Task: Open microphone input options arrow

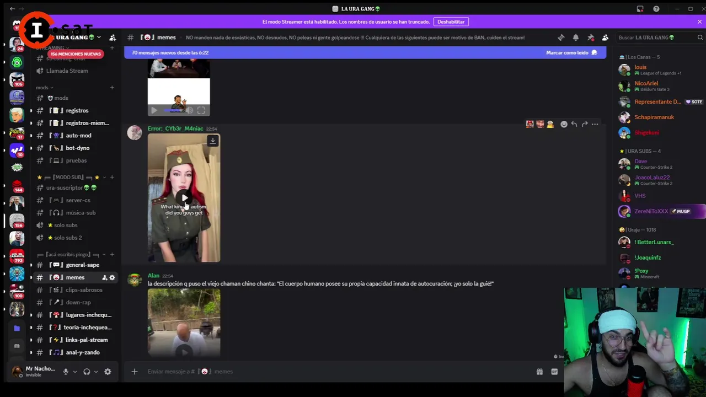Action: click(75, 372)
